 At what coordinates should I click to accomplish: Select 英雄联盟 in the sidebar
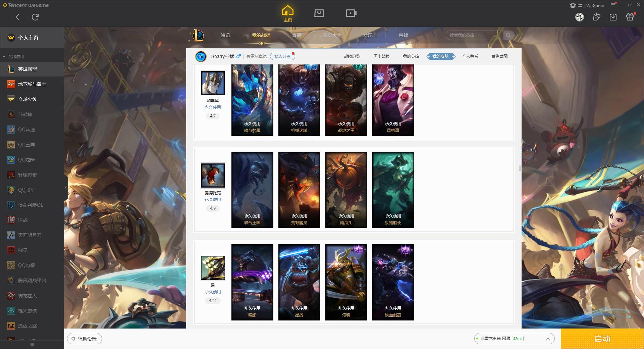coord(32,69)
